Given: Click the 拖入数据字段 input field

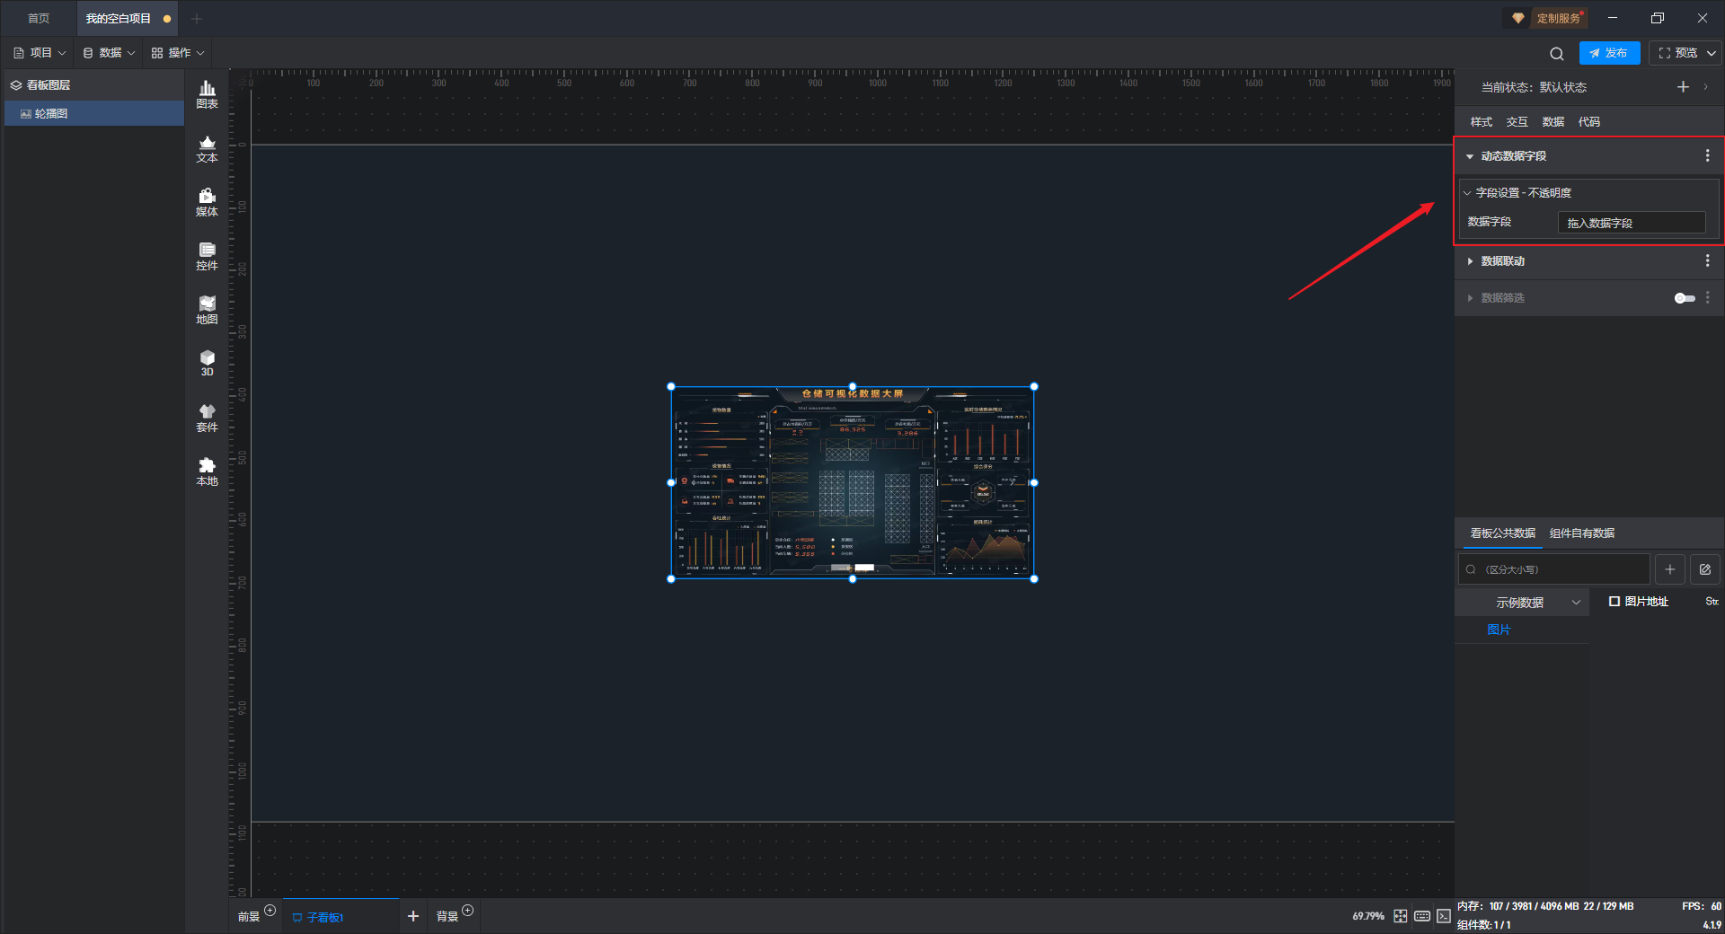Looking at the screenshot, I should tap(1632, 223).
